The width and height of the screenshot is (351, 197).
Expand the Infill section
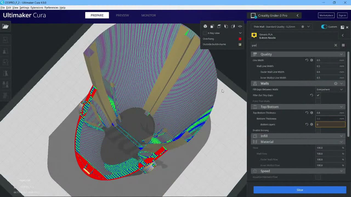pos(341,136)
